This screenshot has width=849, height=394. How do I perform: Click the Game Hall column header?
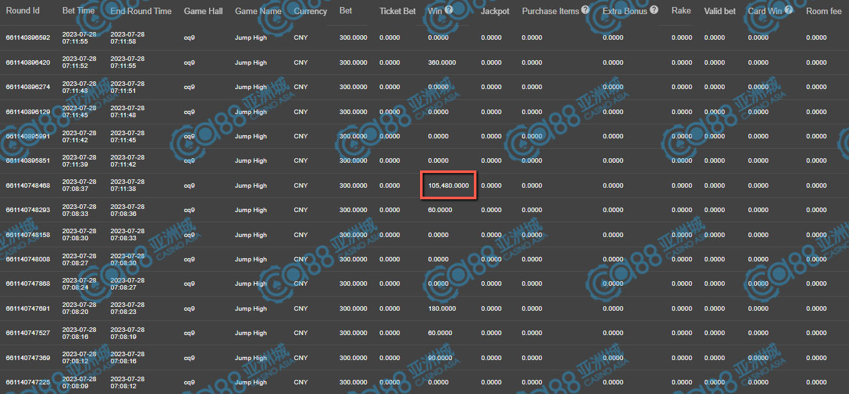pyautogui.click(x=203, y=11)
